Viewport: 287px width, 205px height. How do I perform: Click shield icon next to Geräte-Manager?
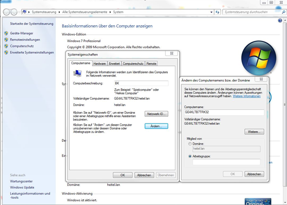tap(6, 33)
